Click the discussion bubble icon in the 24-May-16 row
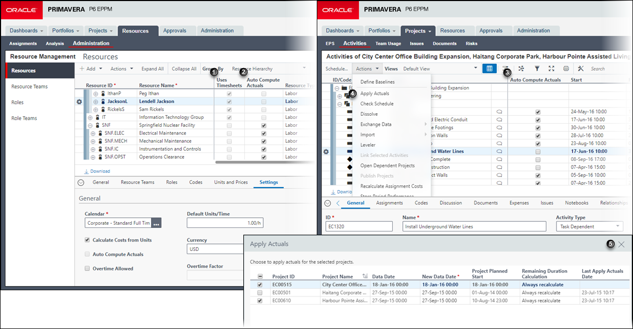Viewport: 633px width, 329px height. tap(499, 112)
